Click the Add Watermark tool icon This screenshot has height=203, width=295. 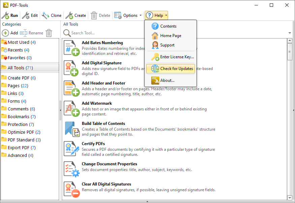tap(71, 108)
